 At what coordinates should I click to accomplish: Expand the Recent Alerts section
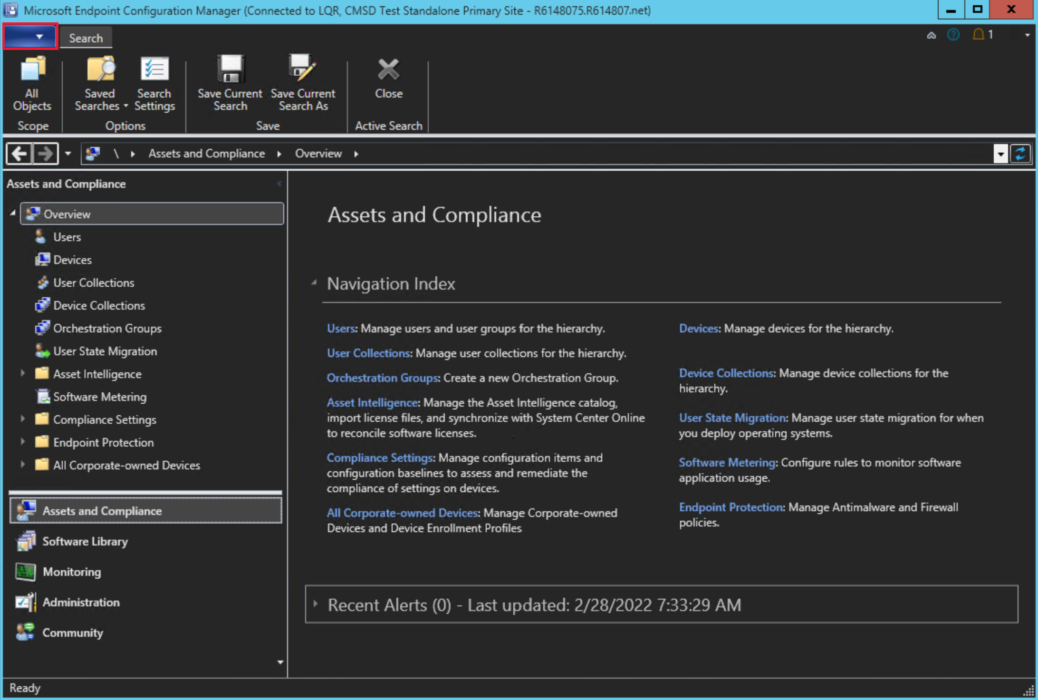pyautogui.click(x=316, y=605)
